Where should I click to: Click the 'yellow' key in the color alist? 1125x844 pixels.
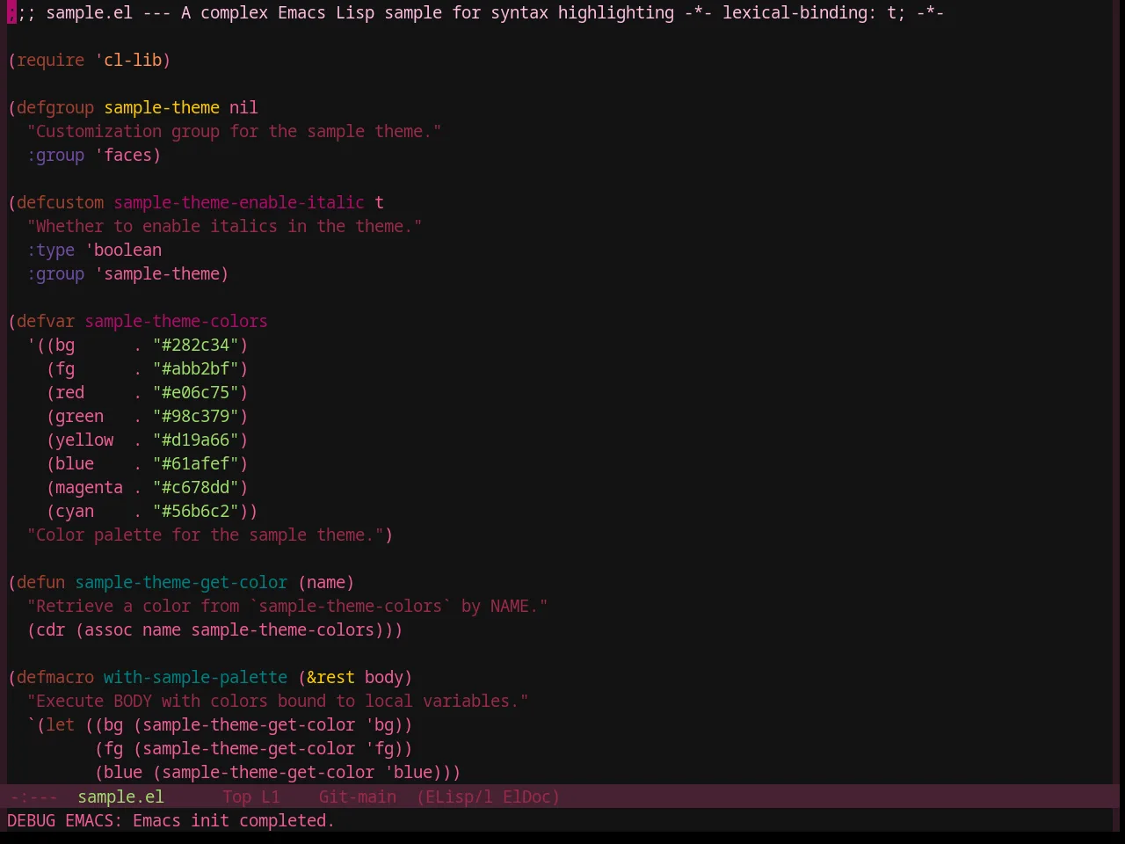(x=84, y=440)
